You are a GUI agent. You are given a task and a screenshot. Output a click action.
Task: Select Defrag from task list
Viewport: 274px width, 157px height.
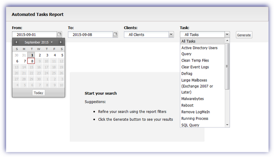pos(202,74)
